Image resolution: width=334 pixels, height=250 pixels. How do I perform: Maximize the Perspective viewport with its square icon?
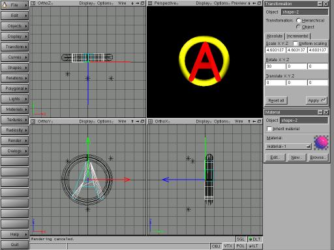click(x=259, y=3)
